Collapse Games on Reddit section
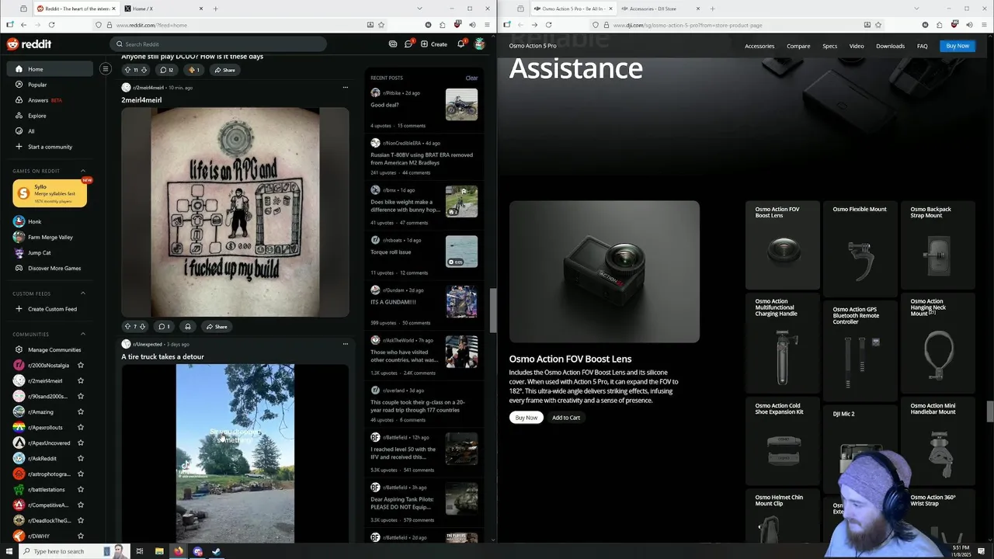This screenshot has width=994, height=559. pos(83,171)
